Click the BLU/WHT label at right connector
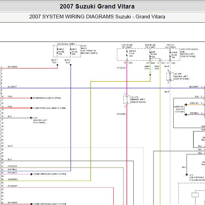 click(194, 86)
